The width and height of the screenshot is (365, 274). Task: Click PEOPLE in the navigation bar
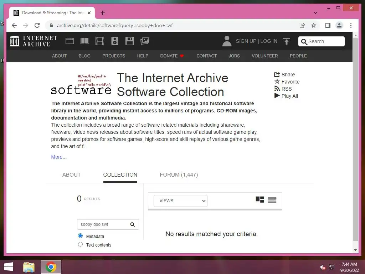[298, 56]
